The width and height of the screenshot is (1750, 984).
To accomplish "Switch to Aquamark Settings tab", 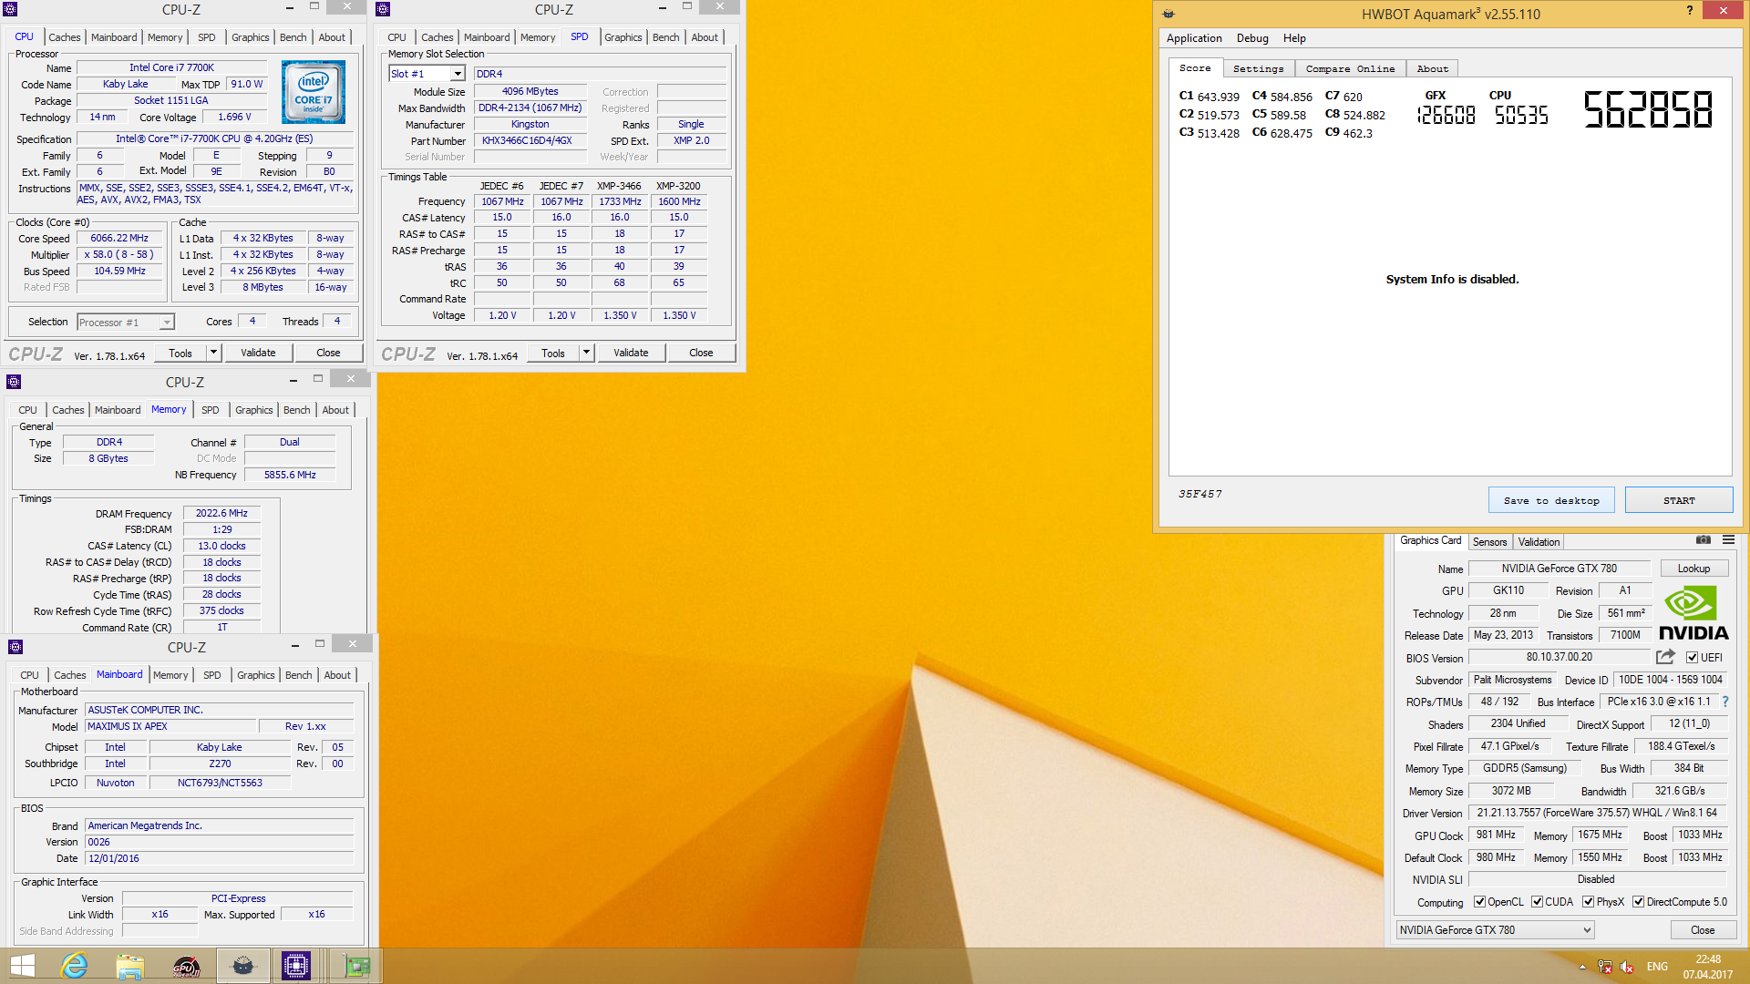I will pos(1258,69).
